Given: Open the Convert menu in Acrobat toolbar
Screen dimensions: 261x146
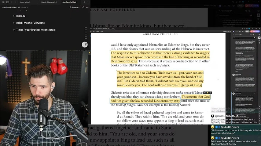Looking at the screenshot, I should click(98, 31).
